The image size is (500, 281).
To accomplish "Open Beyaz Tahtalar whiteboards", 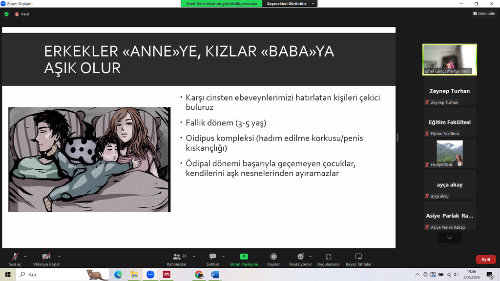I will (x=358, y=260).
